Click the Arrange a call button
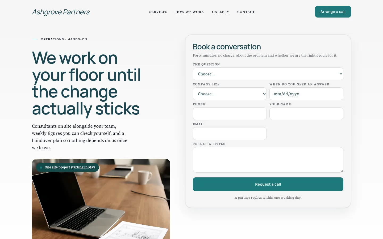 333,12
